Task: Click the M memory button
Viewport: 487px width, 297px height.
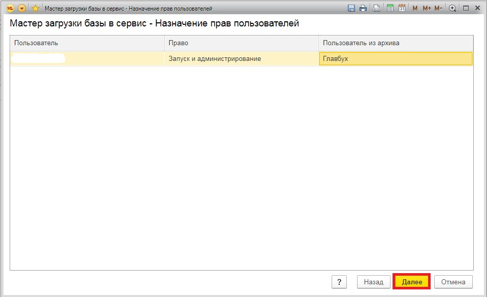Action: click(x=415, y=8)
